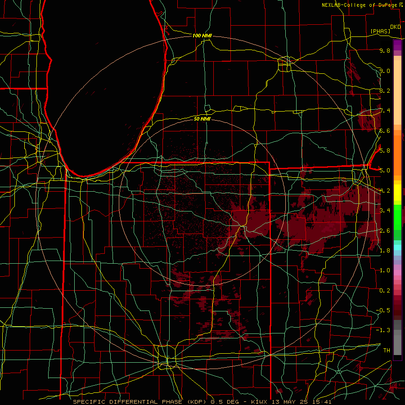Click the Specific Differential Phase caption text
The height and width of the screenshot is (405, 405).
click(202, 402)
